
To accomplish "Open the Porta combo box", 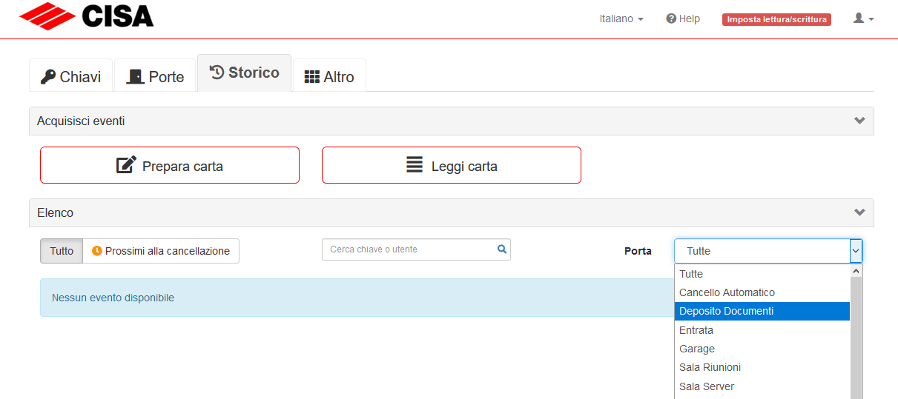I will click(x=768, y=251).
